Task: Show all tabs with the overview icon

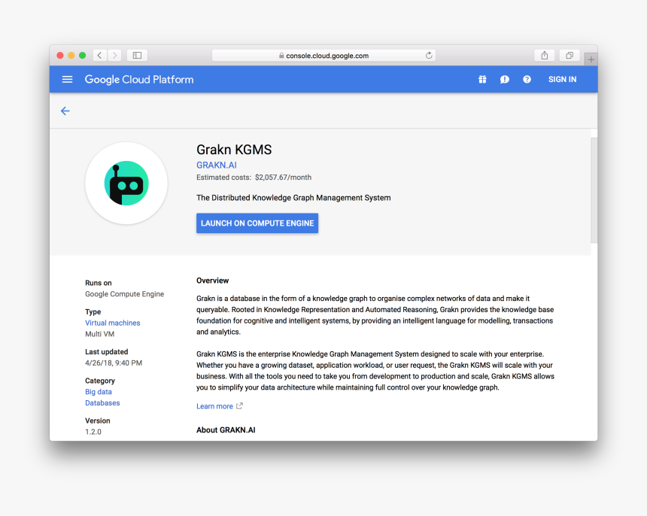Action: point(569,56)
